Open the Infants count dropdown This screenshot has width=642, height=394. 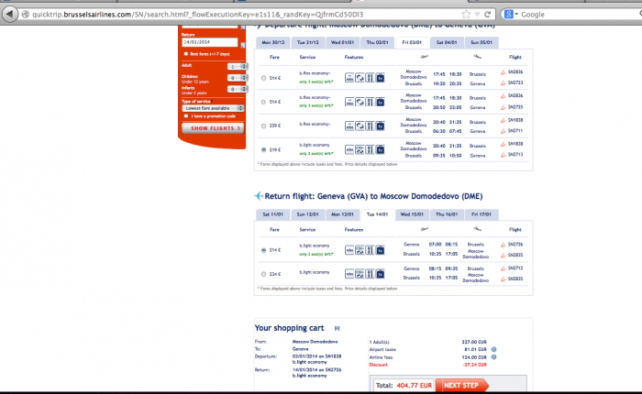tap(238, 89)
